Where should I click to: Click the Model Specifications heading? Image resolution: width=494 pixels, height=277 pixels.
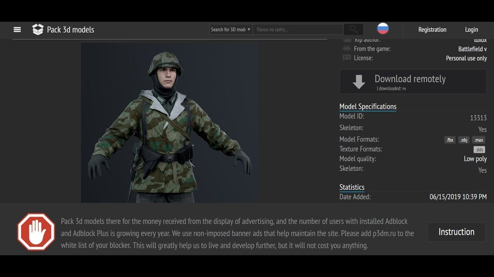pos(368,107)
